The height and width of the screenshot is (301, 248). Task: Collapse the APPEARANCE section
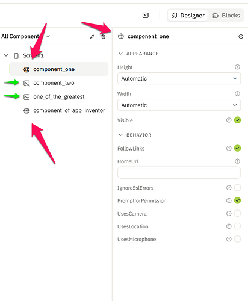[x=120, y=54]
